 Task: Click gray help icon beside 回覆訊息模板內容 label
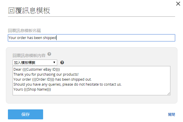tap(49, 54)
